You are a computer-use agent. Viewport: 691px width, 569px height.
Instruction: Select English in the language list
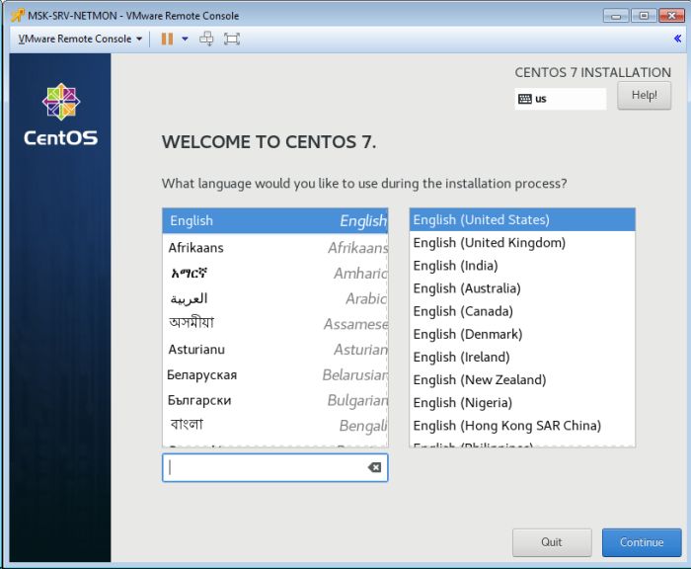(x=275, y=220)
